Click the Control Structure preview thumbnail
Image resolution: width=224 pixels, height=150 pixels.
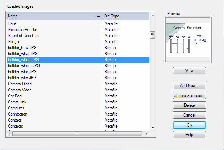[188, 40]
